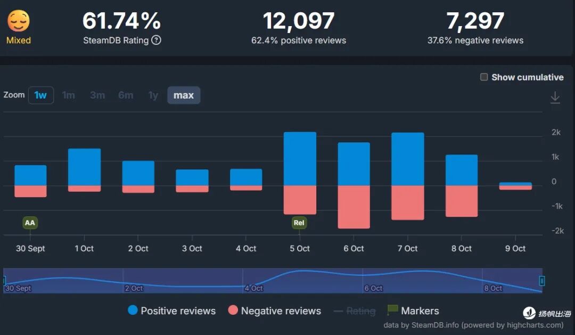Click the blue positive bar for 30 Sept
This screenshot has width=575, height=335.
point(30,175)
